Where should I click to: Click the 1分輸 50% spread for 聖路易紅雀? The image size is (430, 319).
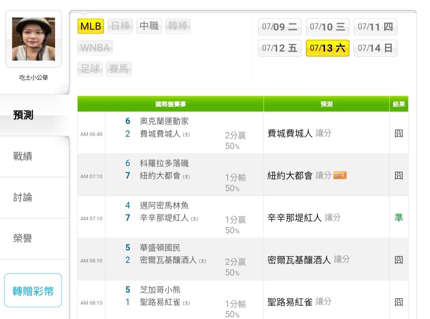(x=235, y=309)
